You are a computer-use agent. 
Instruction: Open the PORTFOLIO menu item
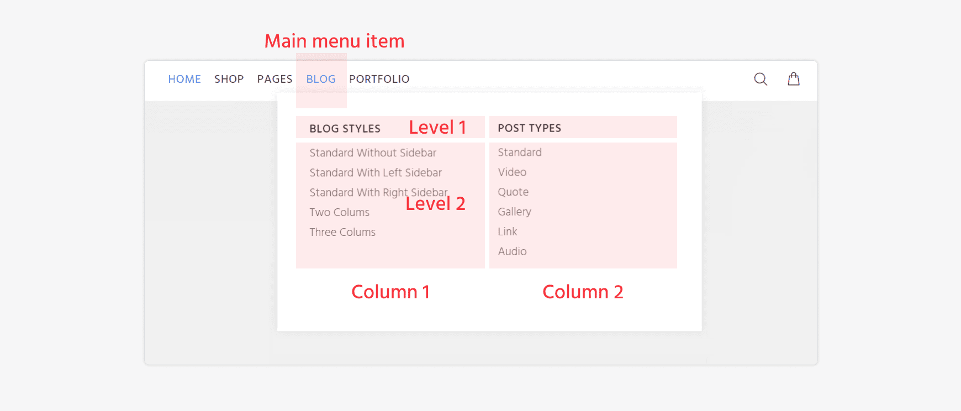pos(379,79)
